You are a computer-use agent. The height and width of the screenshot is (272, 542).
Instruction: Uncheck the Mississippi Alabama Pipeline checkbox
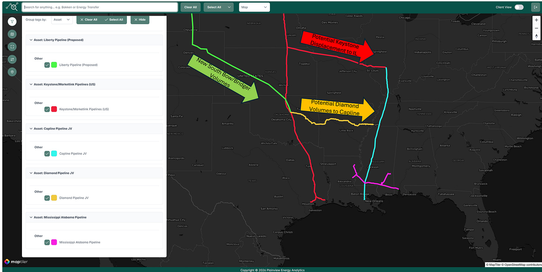pos(47,242)
